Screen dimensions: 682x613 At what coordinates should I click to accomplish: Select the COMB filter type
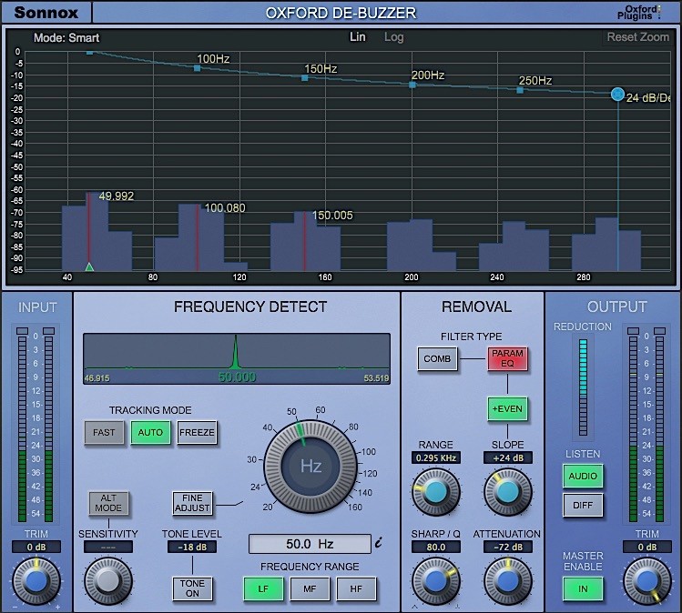pos(437,359)
